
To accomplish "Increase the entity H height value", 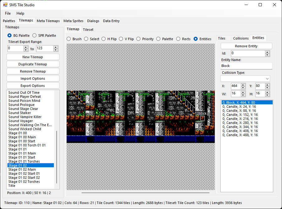I will 267,93.
